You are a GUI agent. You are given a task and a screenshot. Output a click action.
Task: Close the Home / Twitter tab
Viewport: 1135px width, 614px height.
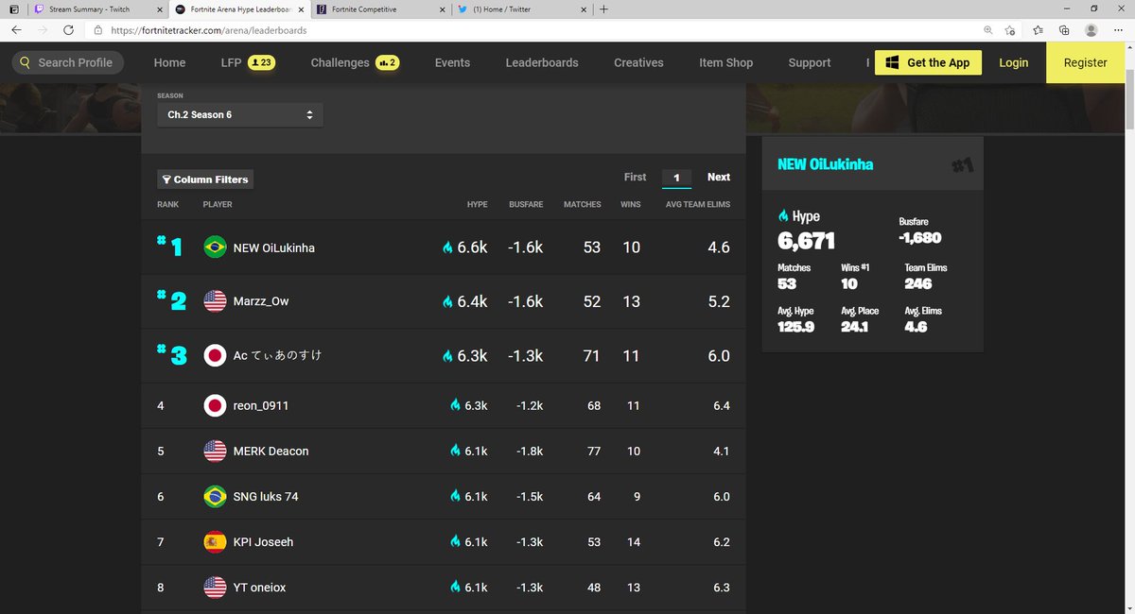click(x=585, y=9)
